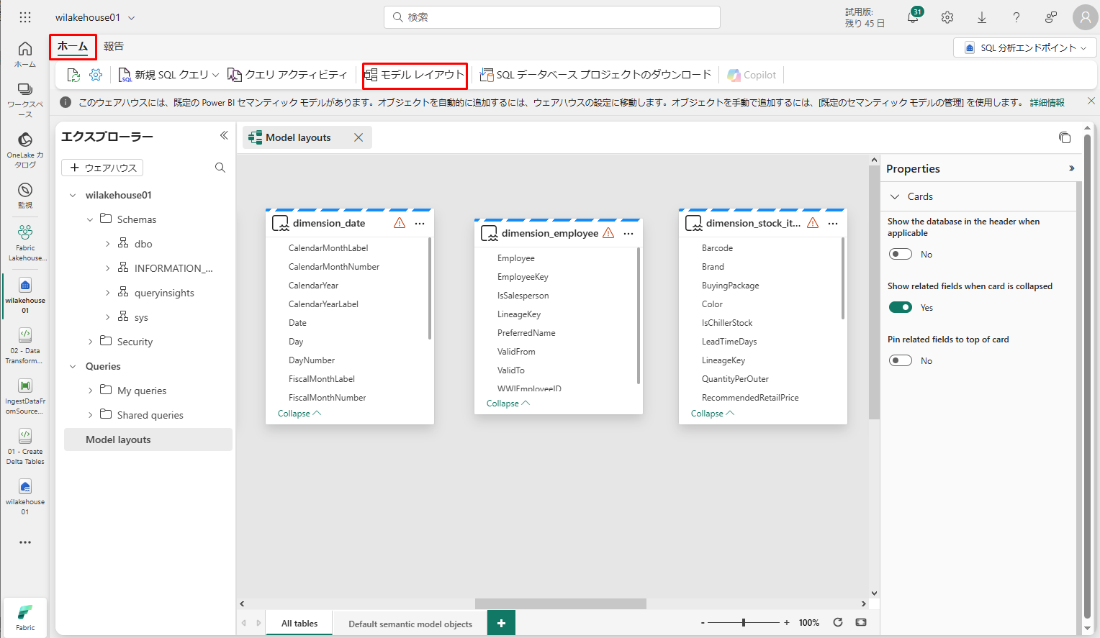Enable pin related fields to top
Image resolution: width=1100 pixels, height=638 pixels.
[901, 360]
